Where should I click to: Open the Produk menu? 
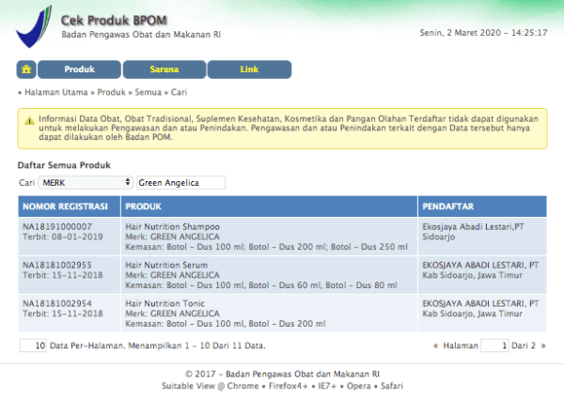click(79, 69)
